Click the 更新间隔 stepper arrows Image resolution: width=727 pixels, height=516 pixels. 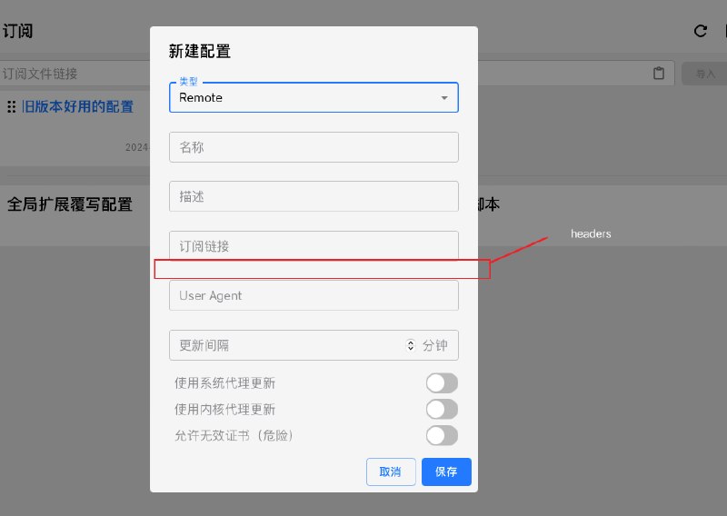point(411,345)
